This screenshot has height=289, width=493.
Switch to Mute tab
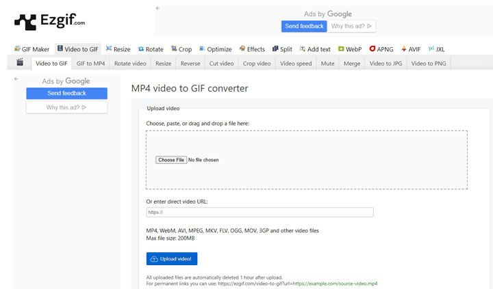[327, 64]
